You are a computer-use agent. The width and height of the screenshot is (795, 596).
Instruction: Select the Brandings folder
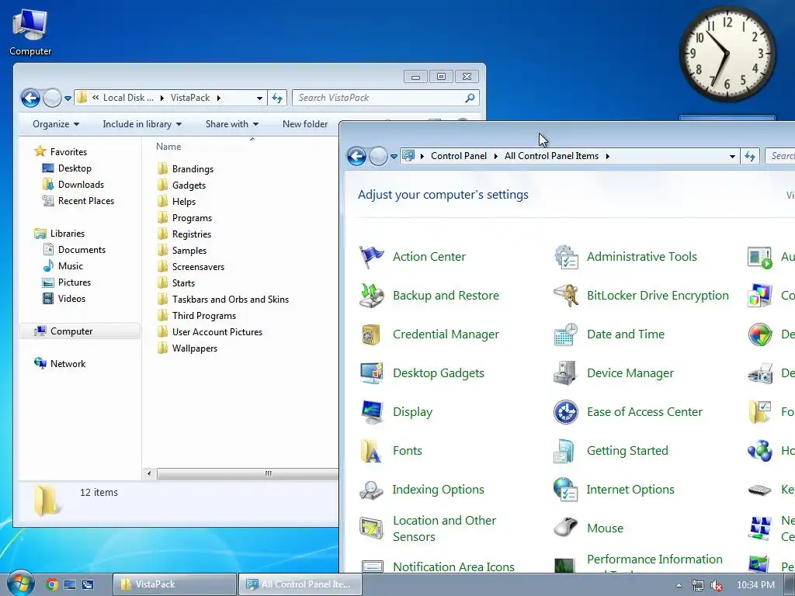[x=193, y=169]
